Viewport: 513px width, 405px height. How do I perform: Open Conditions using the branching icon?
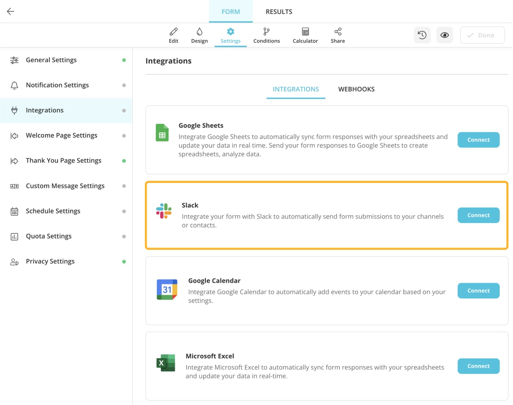click(266, 35)
